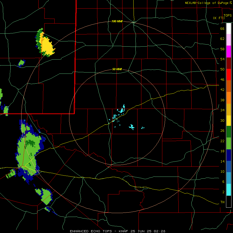Viewport: 233px width, 233px height.
Task: Click the light pink legend swatch
Action: point(229,40)
